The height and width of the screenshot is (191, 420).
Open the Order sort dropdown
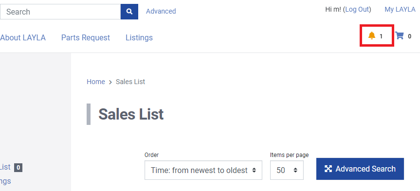click(203, 170)
